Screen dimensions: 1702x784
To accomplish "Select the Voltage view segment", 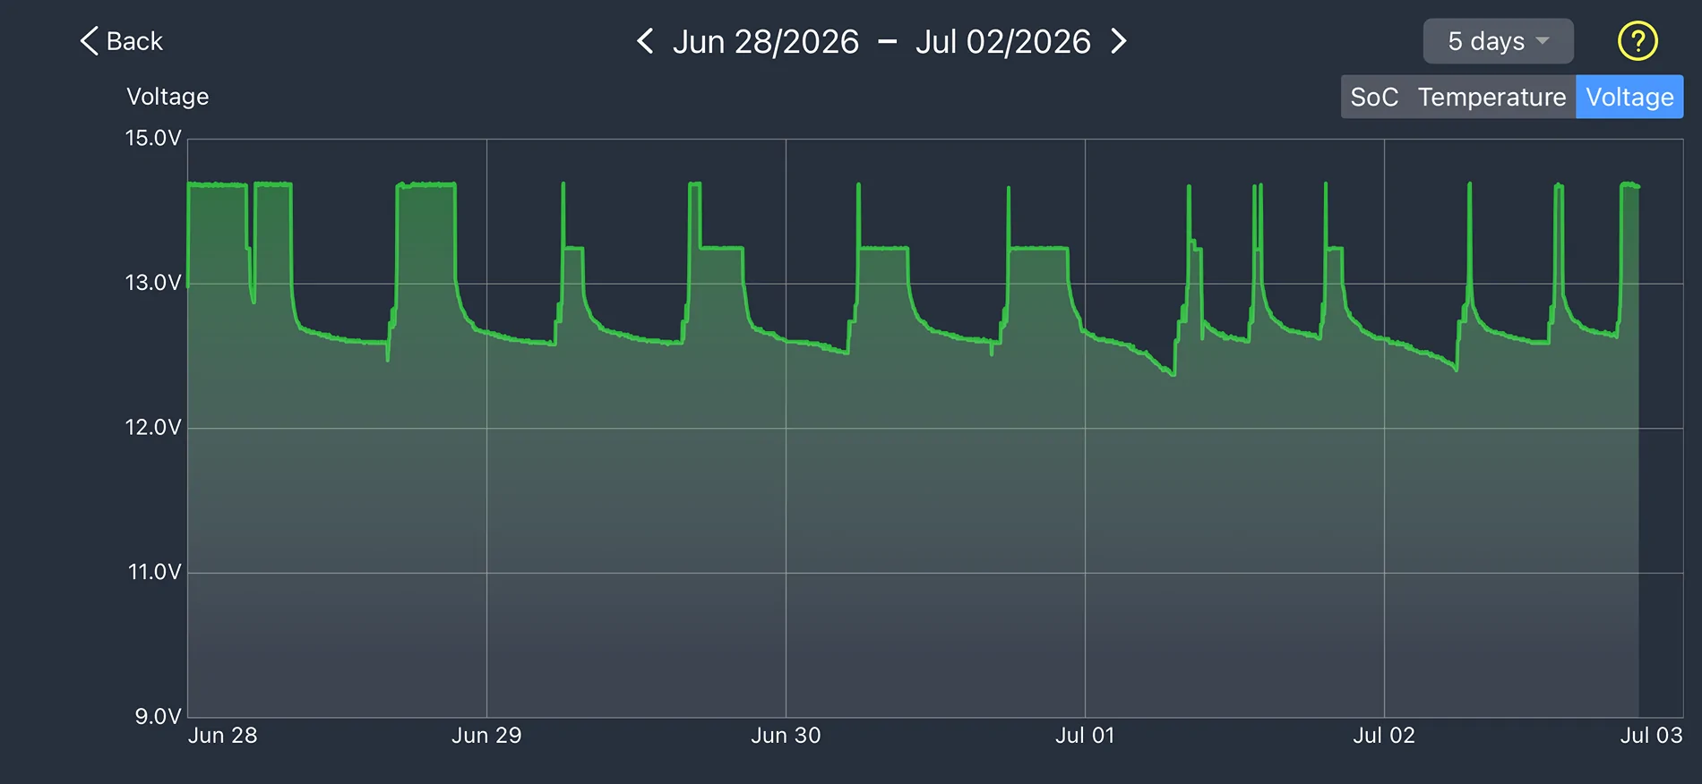I will coord(1629,97).
